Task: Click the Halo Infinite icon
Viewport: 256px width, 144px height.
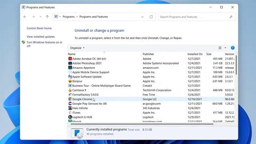Action: pyautogui.click(x=70, y=108)
